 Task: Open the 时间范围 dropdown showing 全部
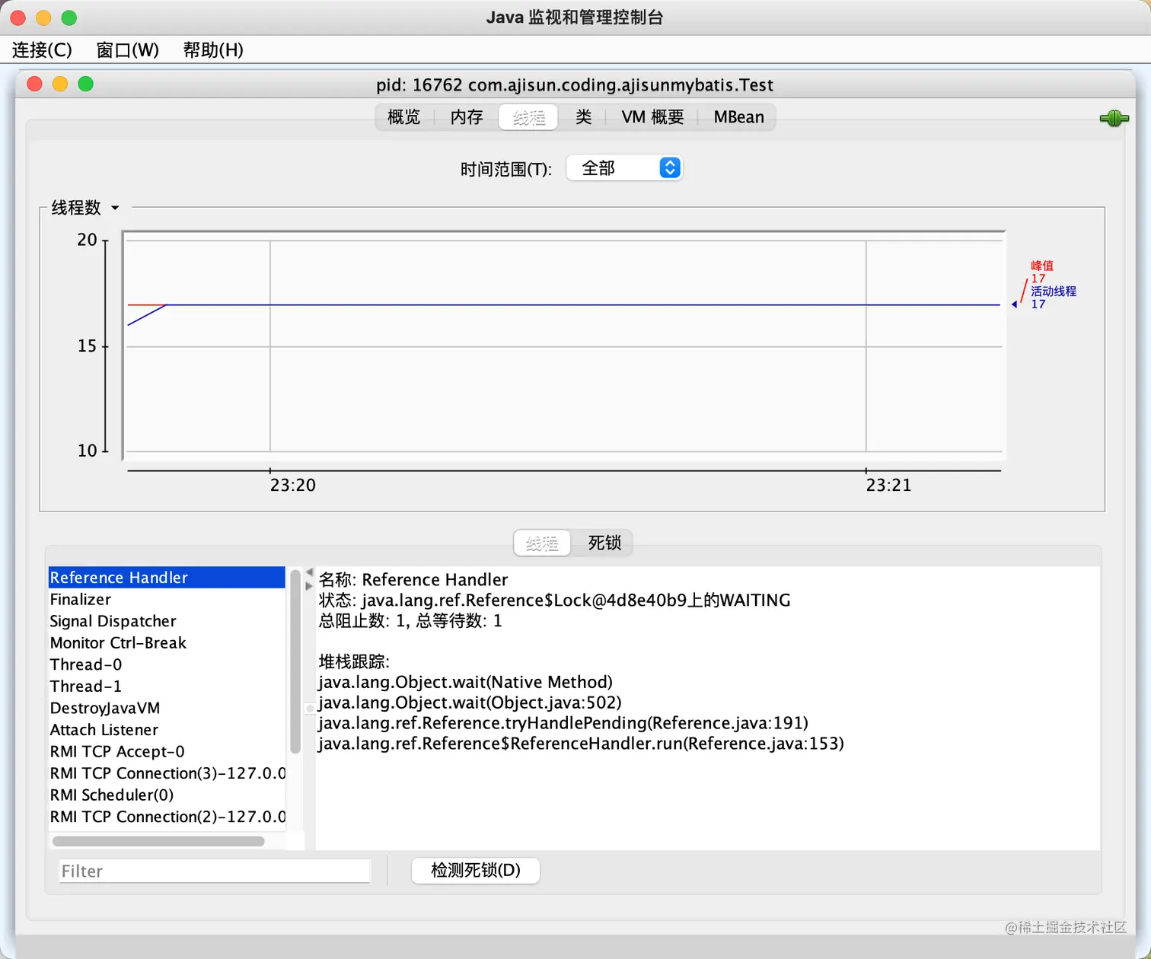624,167
